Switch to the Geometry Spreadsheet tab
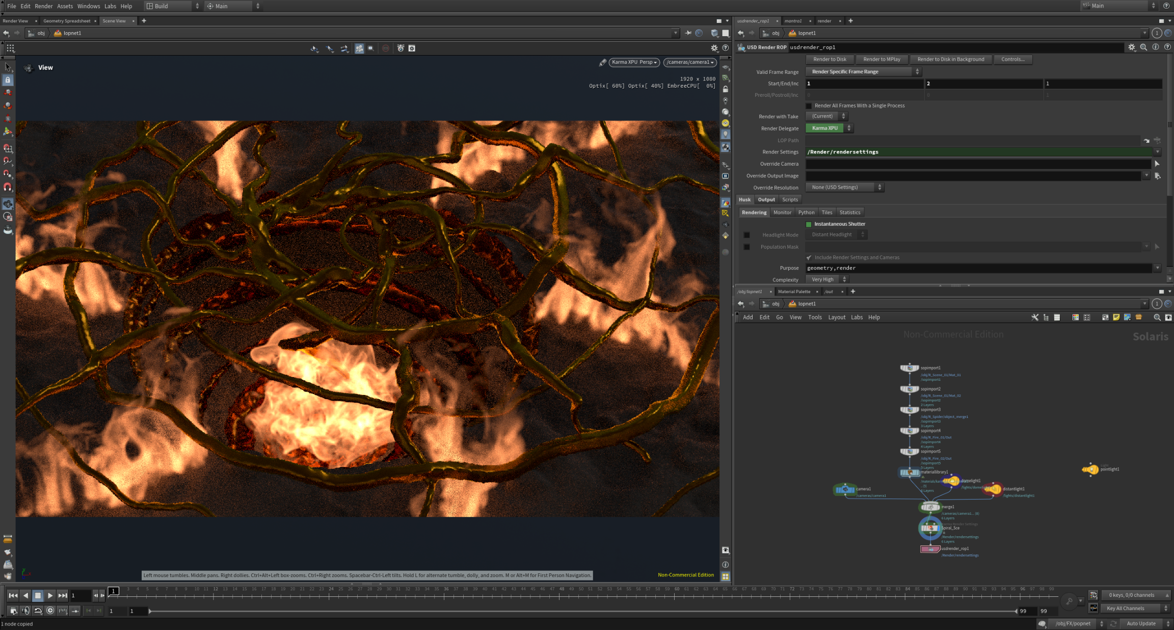 point(67,21)
